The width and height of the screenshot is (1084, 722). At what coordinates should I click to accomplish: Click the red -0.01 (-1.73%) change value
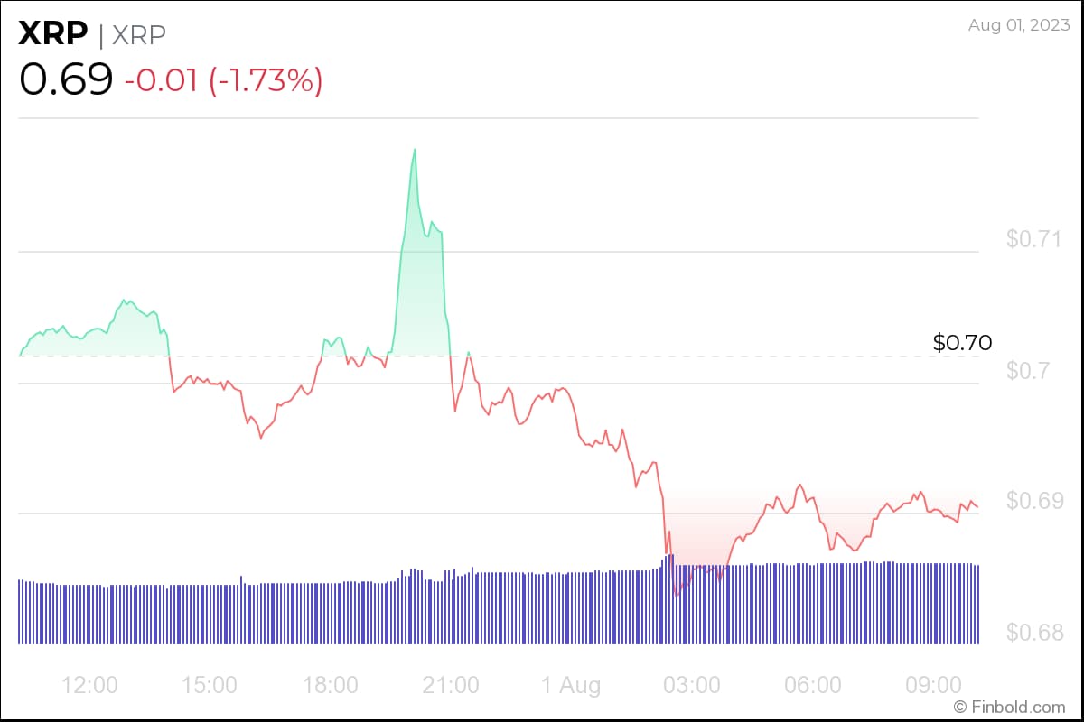click(x=223, y=80)
